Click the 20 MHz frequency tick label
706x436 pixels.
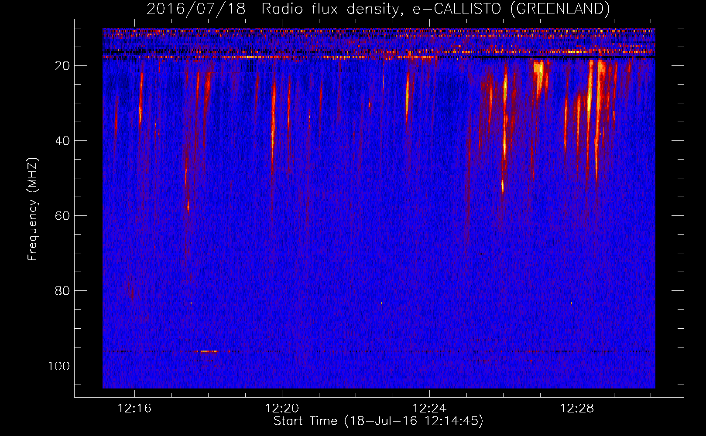(62, 66)
